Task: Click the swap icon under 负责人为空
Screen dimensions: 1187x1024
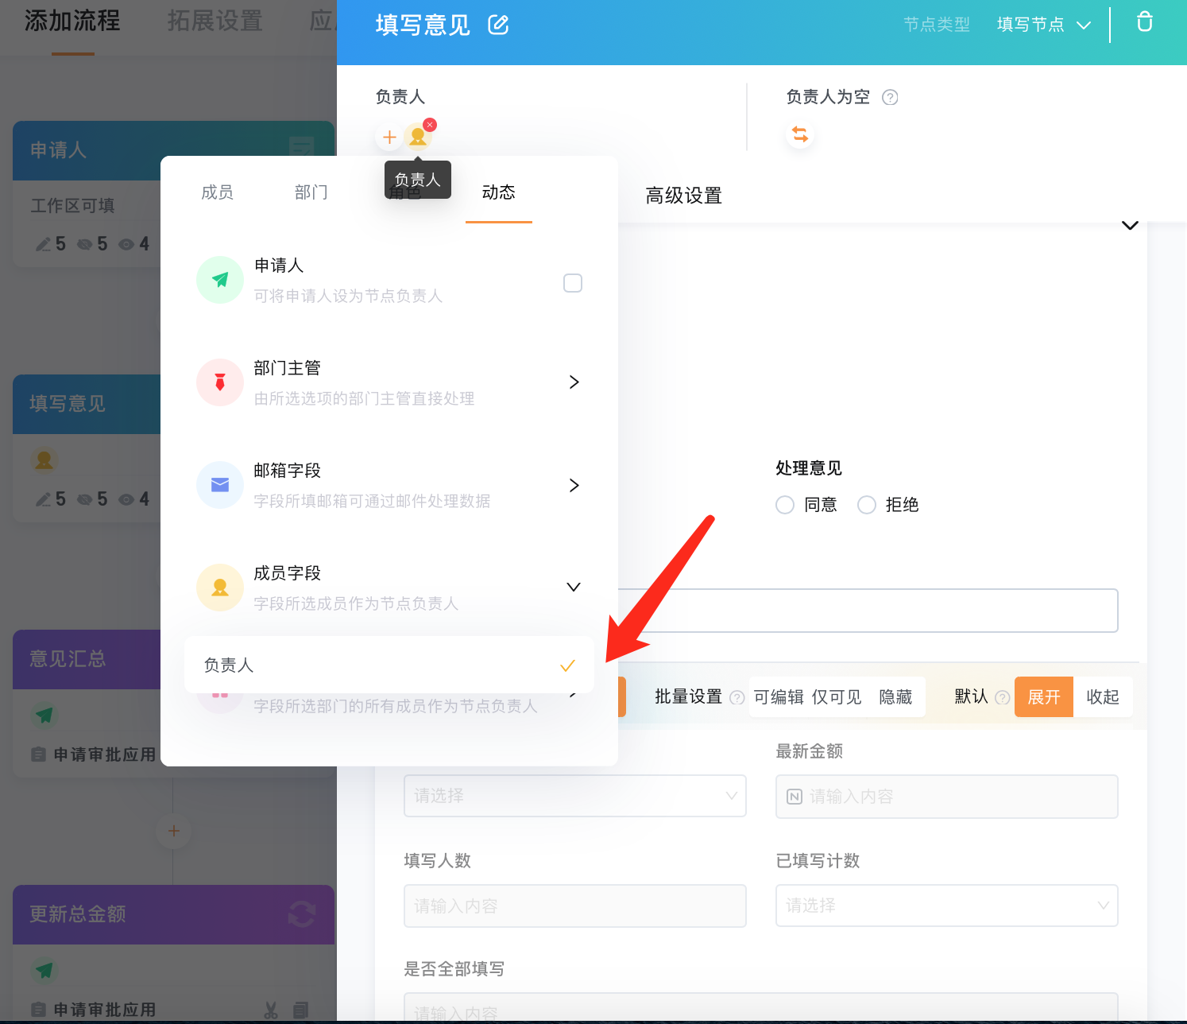Action: tap(800, 134)
